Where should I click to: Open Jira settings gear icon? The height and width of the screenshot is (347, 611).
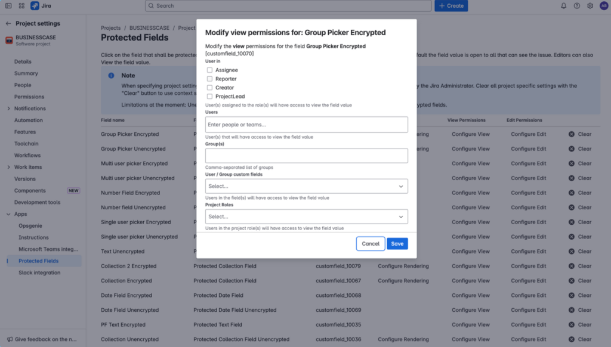590,6
